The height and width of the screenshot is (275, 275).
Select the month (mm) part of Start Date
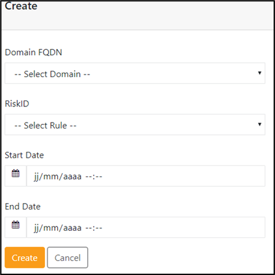51,176
